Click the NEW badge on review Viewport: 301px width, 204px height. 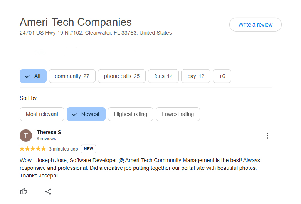click(x=88, y=149)
